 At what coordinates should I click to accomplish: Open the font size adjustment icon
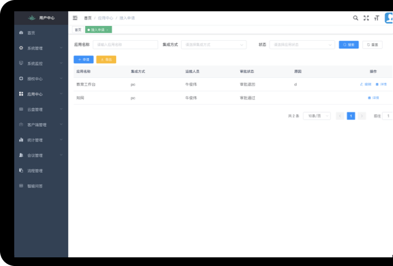(x=376, y=18)
